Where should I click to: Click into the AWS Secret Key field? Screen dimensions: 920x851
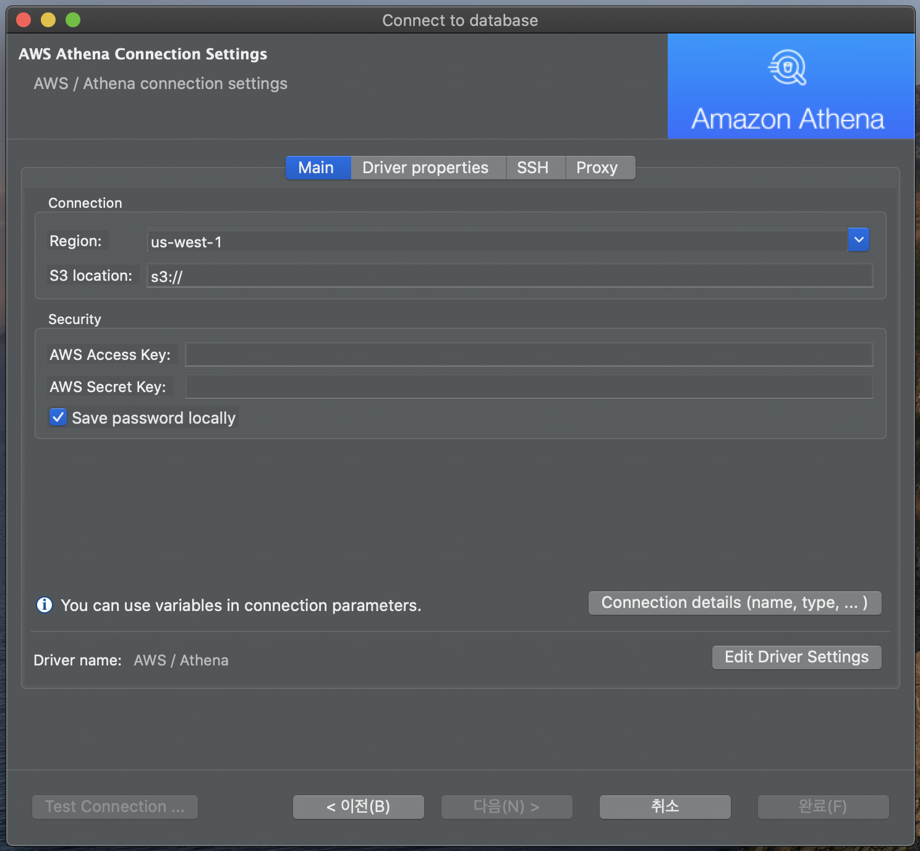529,387
